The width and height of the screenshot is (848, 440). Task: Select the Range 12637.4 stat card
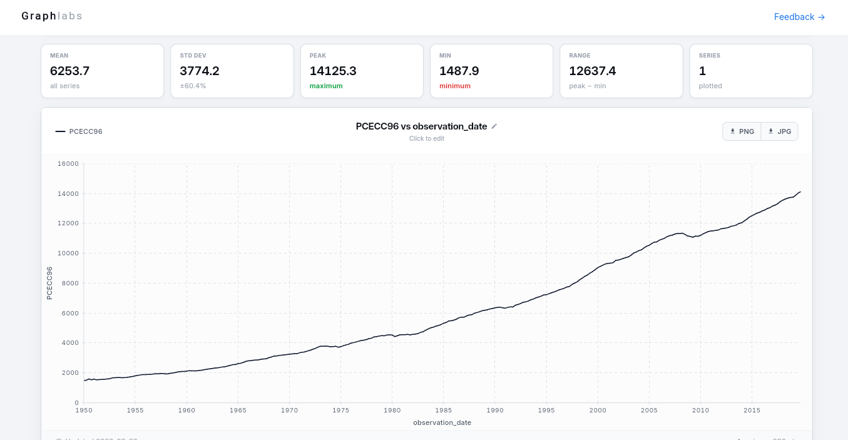click(x=621, y=71)
